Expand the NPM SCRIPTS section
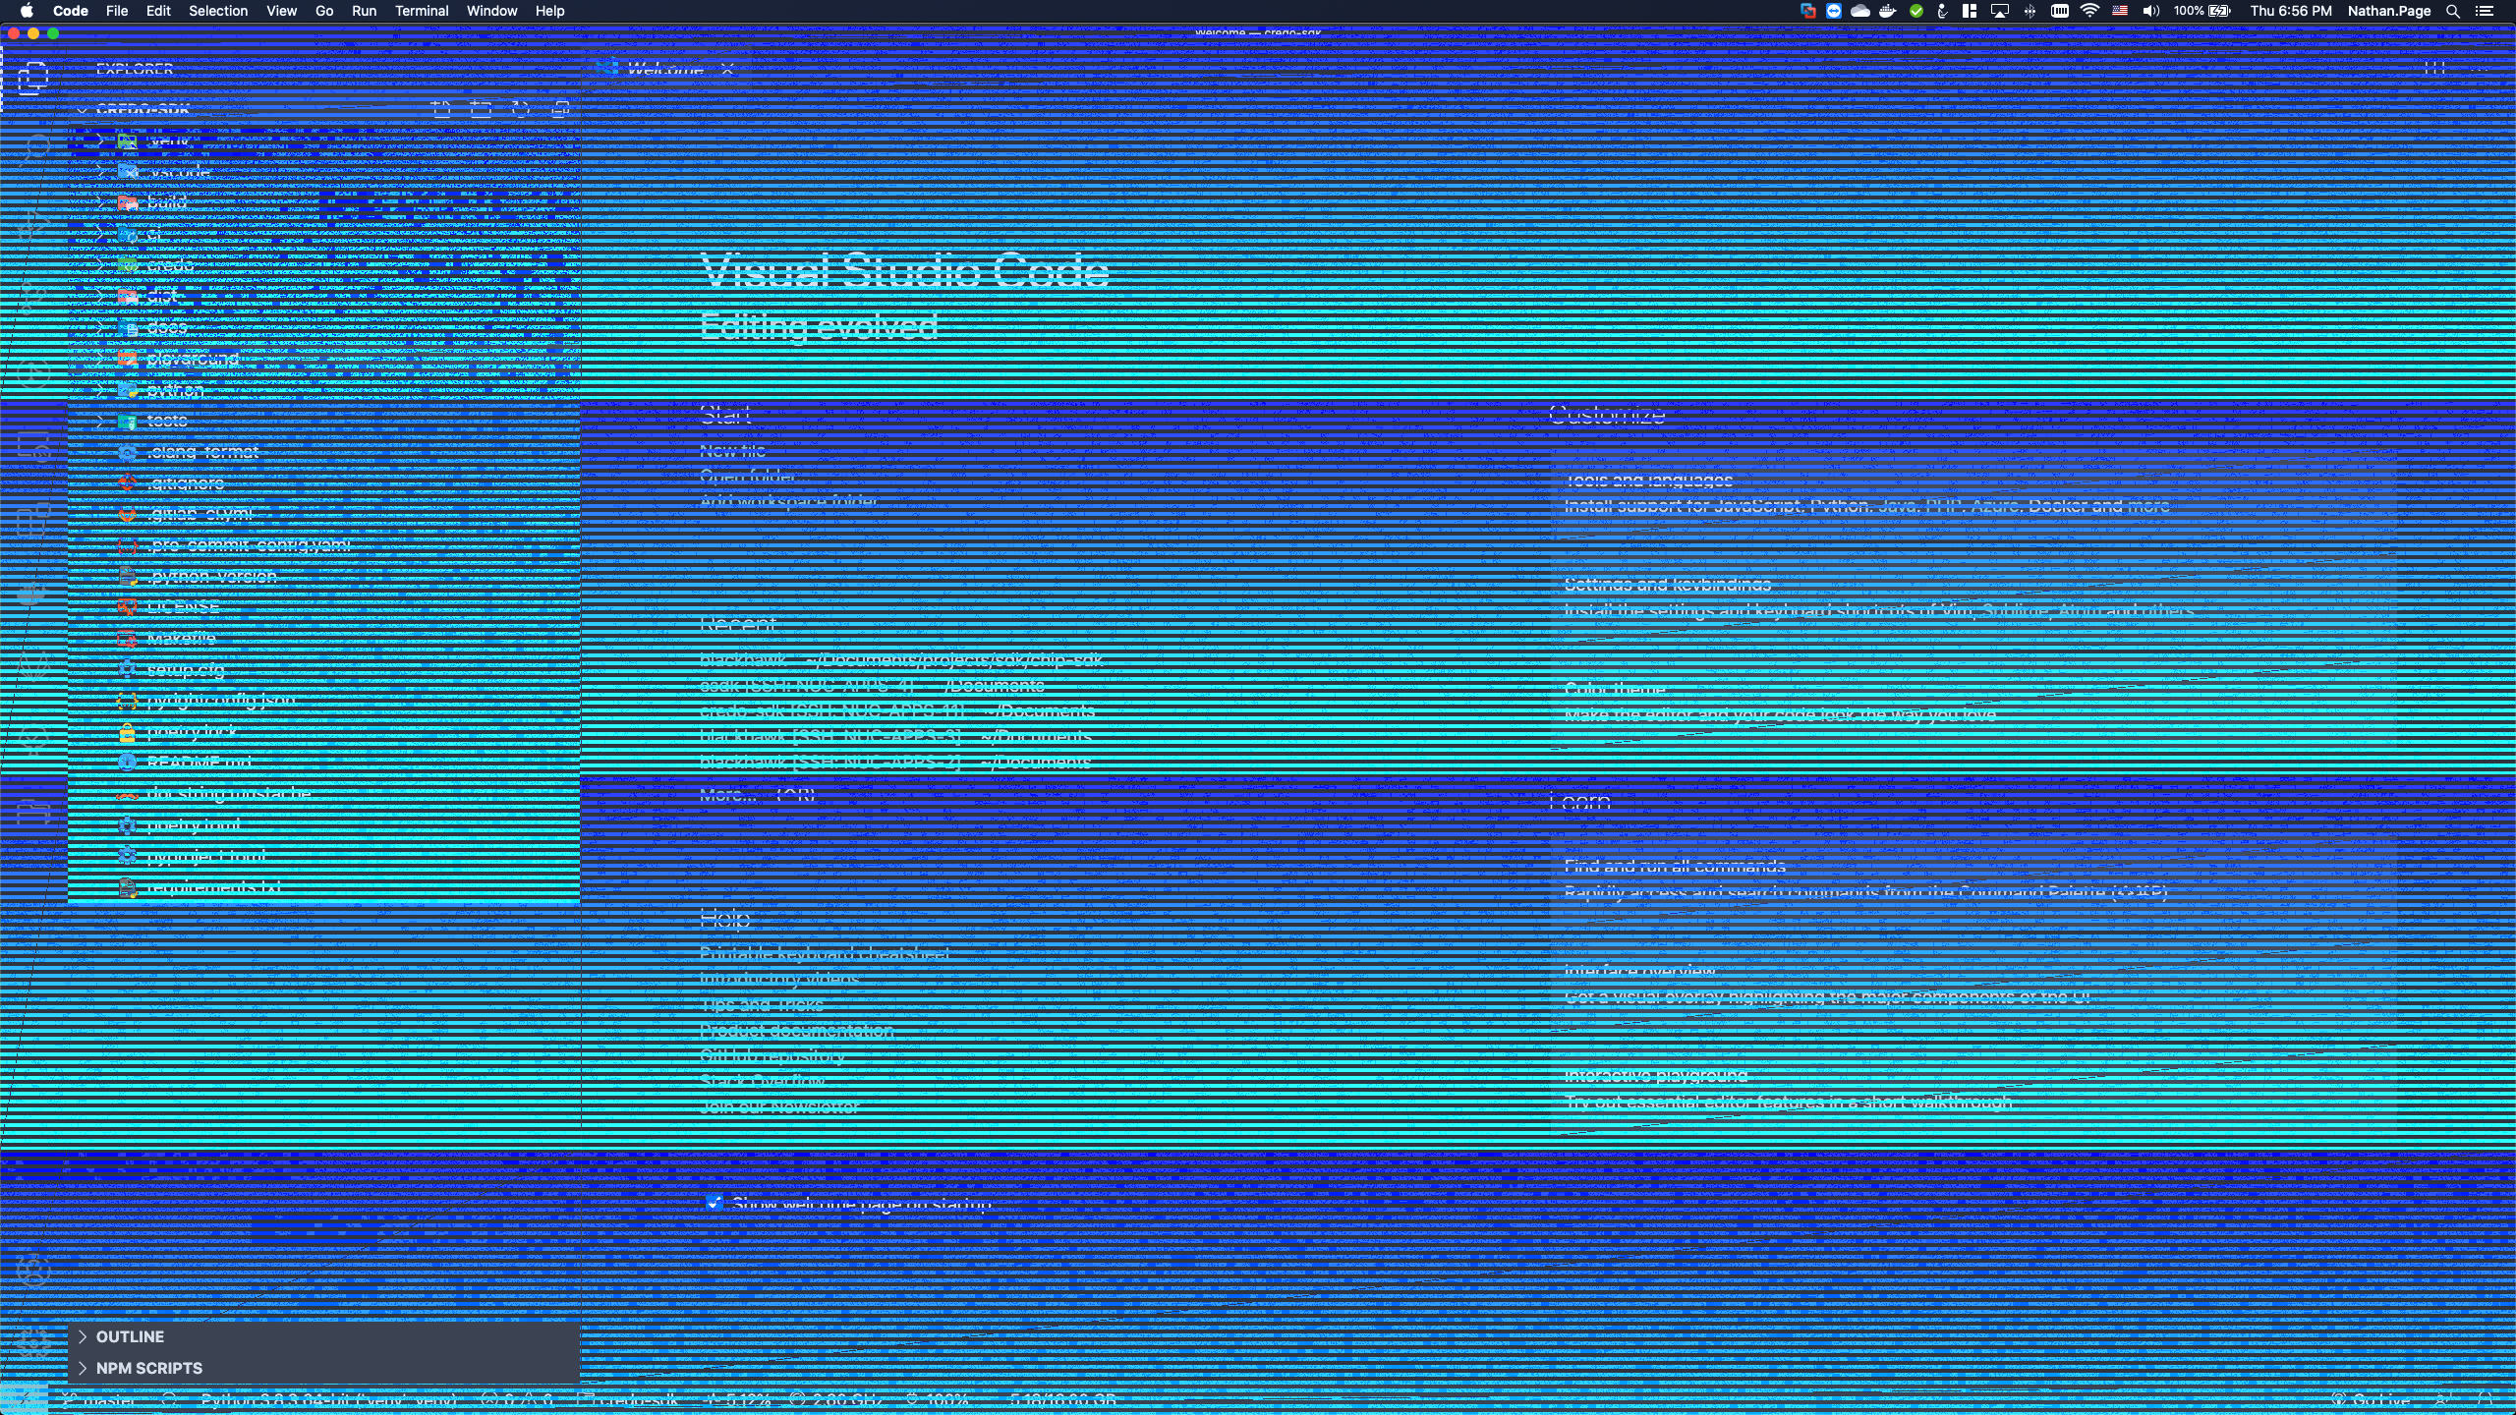This screenshot has height=1415, width=2516. 323,1368
